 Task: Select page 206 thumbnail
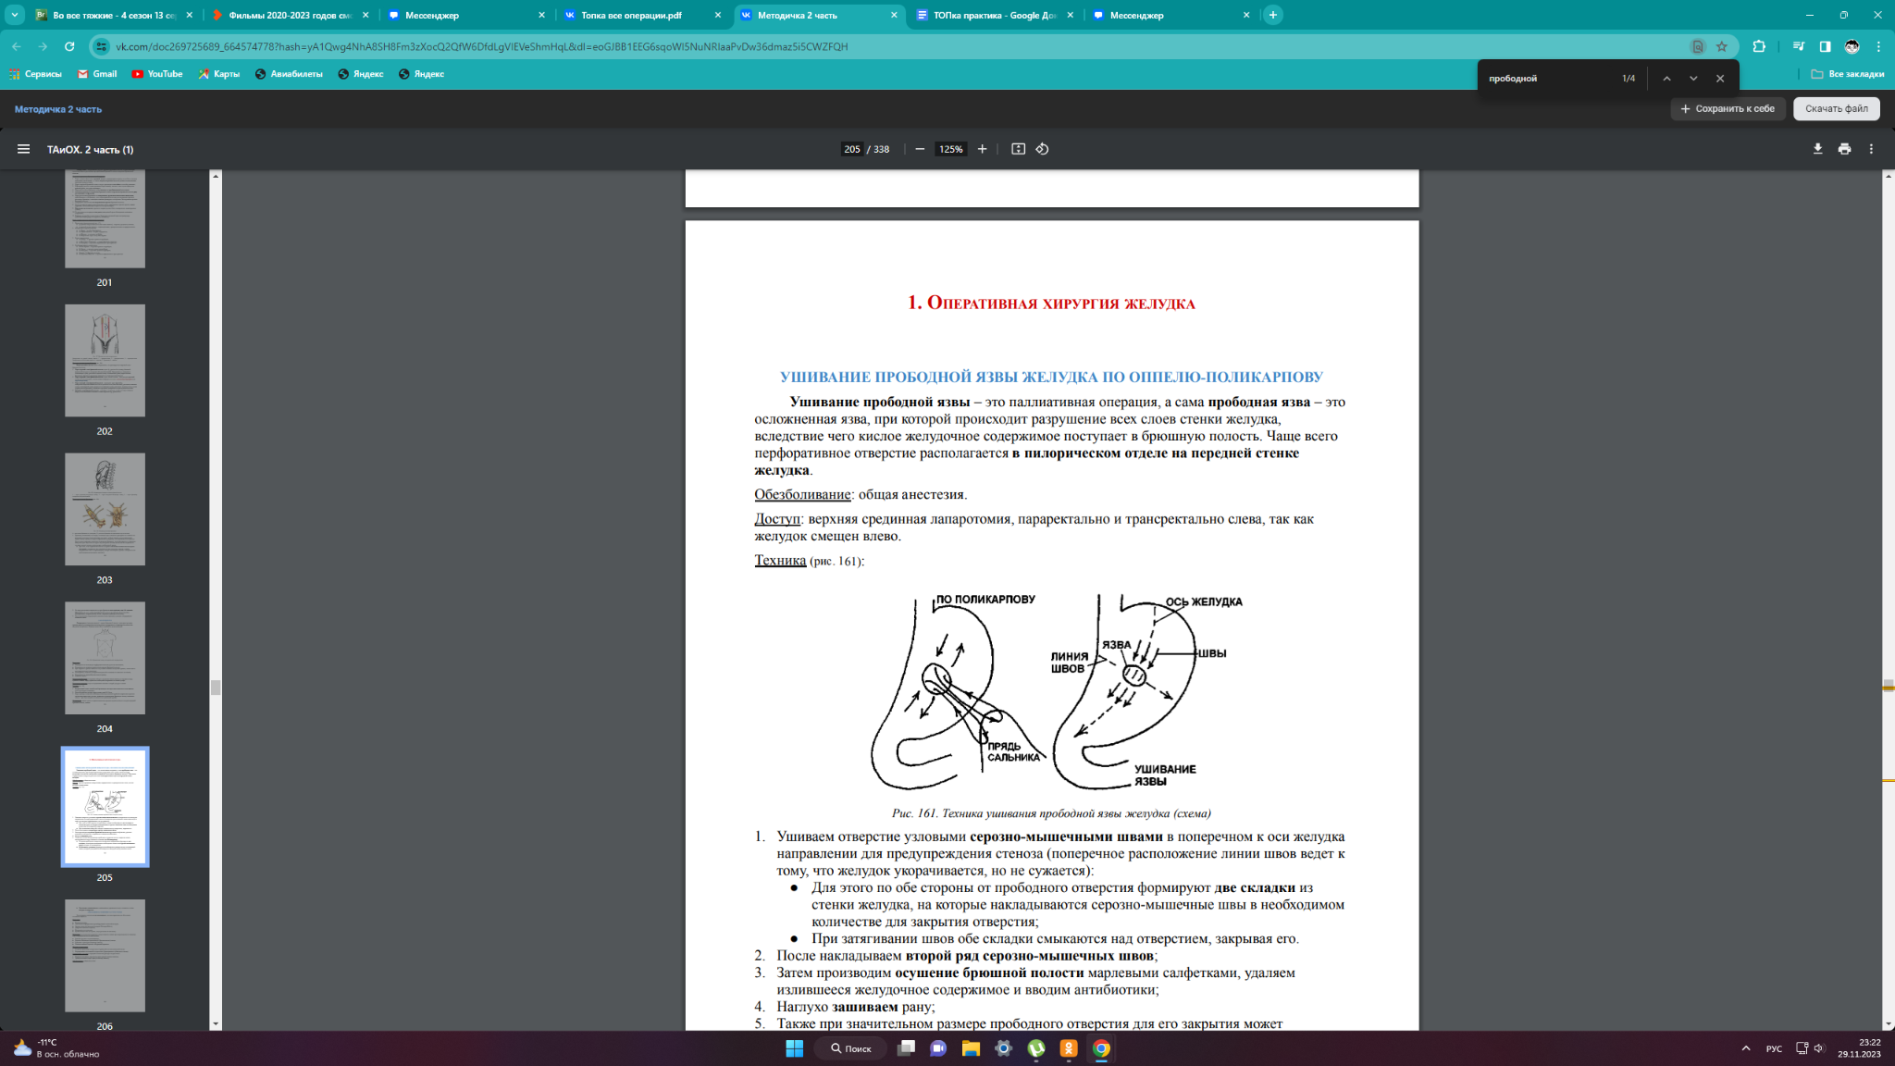[105, 955]
